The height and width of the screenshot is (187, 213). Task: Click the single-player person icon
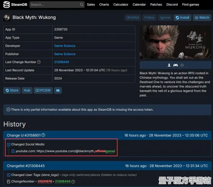tap(169, 65)
